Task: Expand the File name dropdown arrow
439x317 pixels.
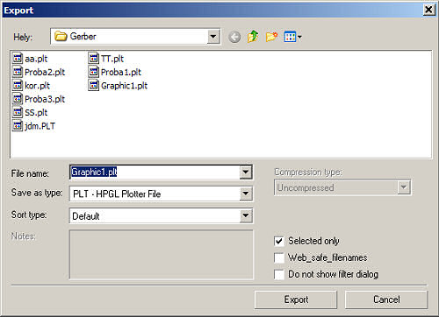Action: click(246, 173)
